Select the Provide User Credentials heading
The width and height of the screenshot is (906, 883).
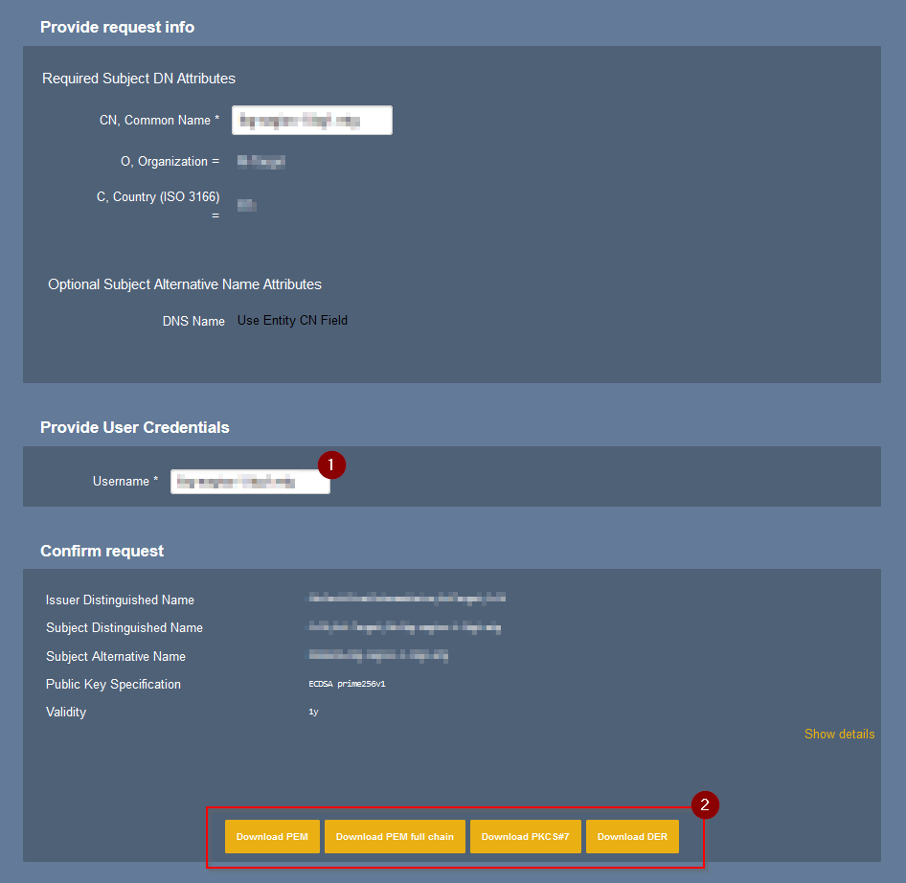pos(135,427)
